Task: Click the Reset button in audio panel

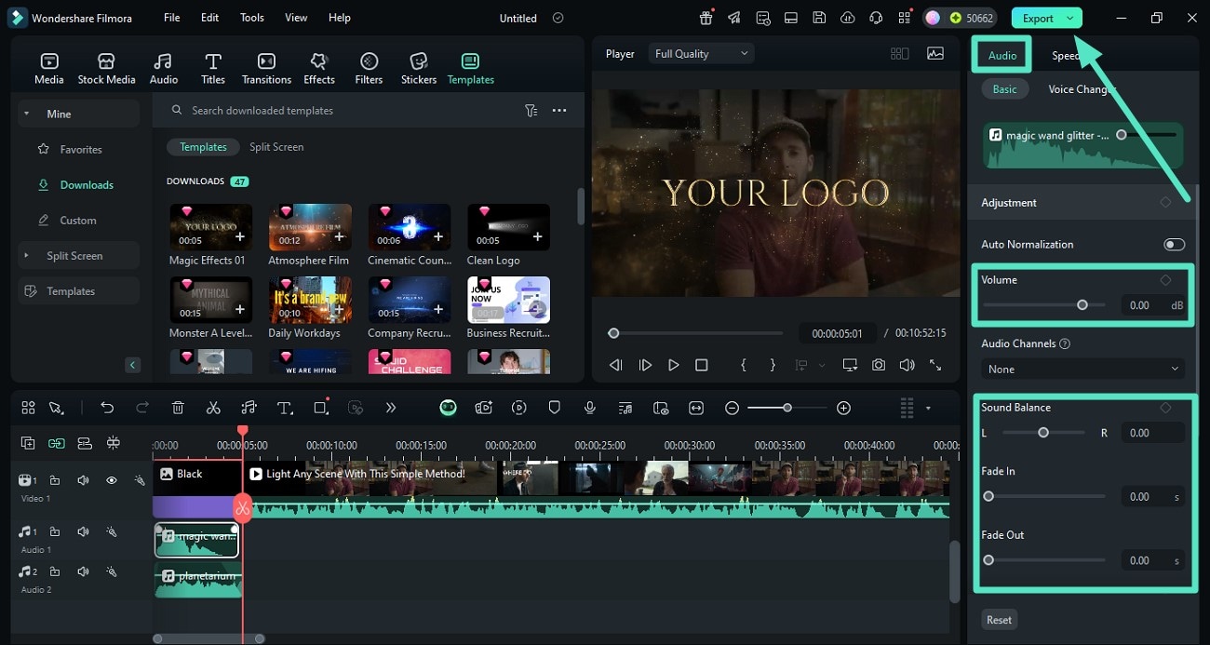Action: (999, 620)
